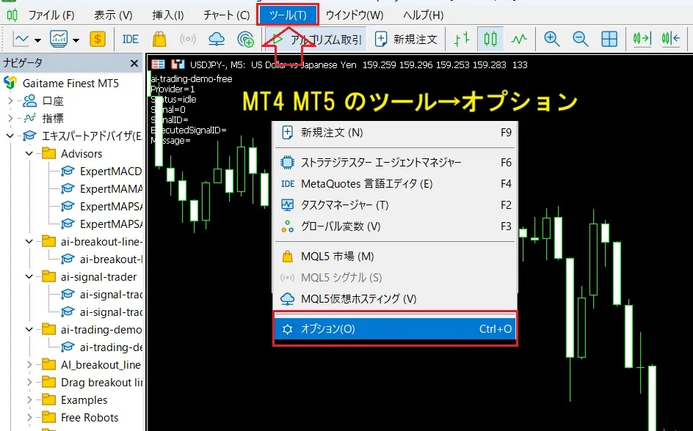This screenshot has width=693, height=431.
Task: Click the indicators chart toolbar icon
Action: pyautogui.click(x=59, y=39)
